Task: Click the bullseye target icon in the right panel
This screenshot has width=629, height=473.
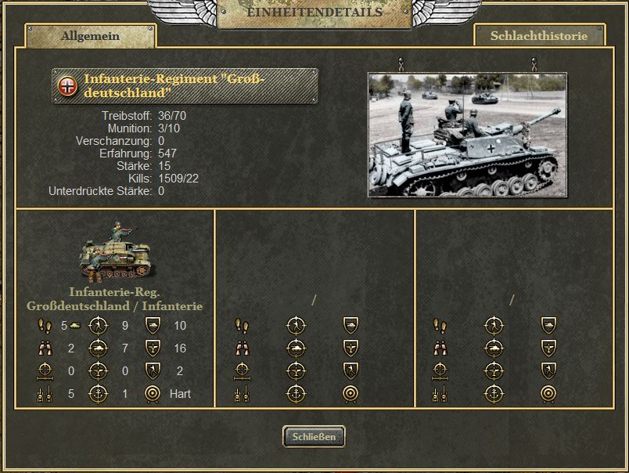Action: 548,394
